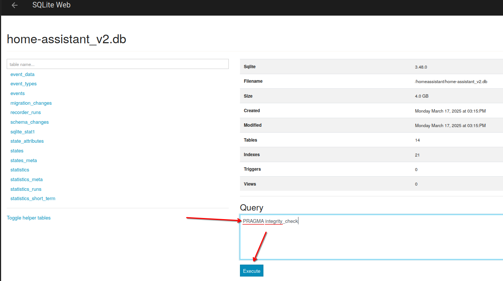Click the home-assistant_v2.db heading
The width and height of the screenshot is (503, 281).
[x=66, y=39]
